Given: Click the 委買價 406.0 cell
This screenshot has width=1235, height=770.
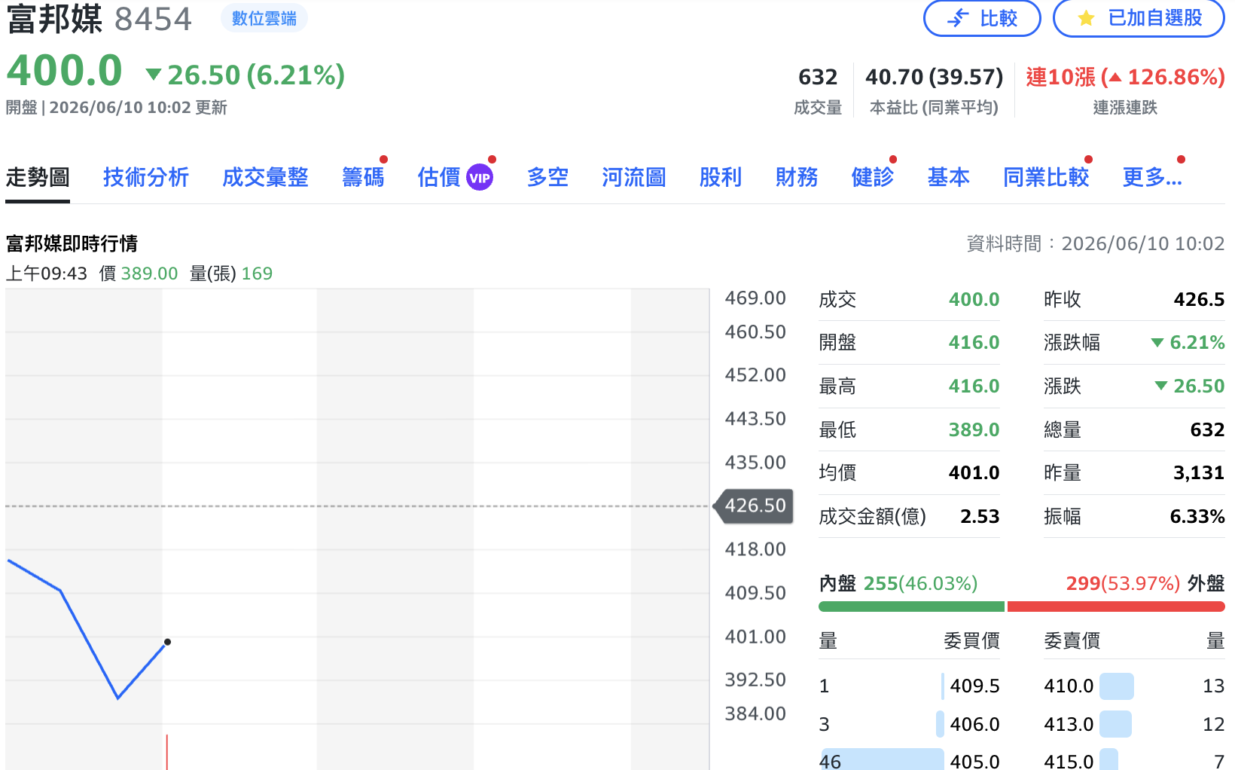Looking at the screenshot, I should tap(974, 724).
